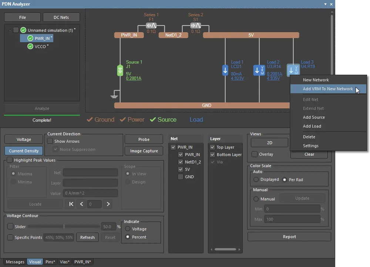Select the Load 1 LCD1 arrow icon
Viewport: 370px width, 267px height.
click(x=225, y=70)
